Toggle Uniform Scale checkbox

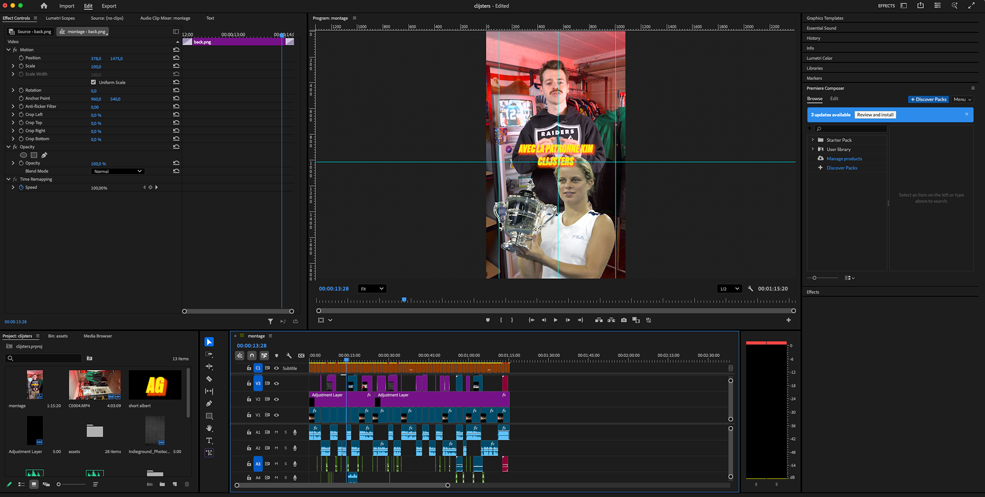93,82
